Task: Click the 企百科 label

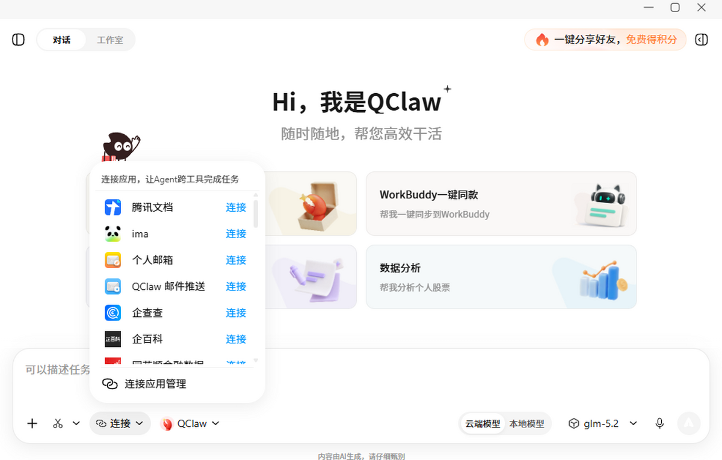Action: [x=147, y=339]
